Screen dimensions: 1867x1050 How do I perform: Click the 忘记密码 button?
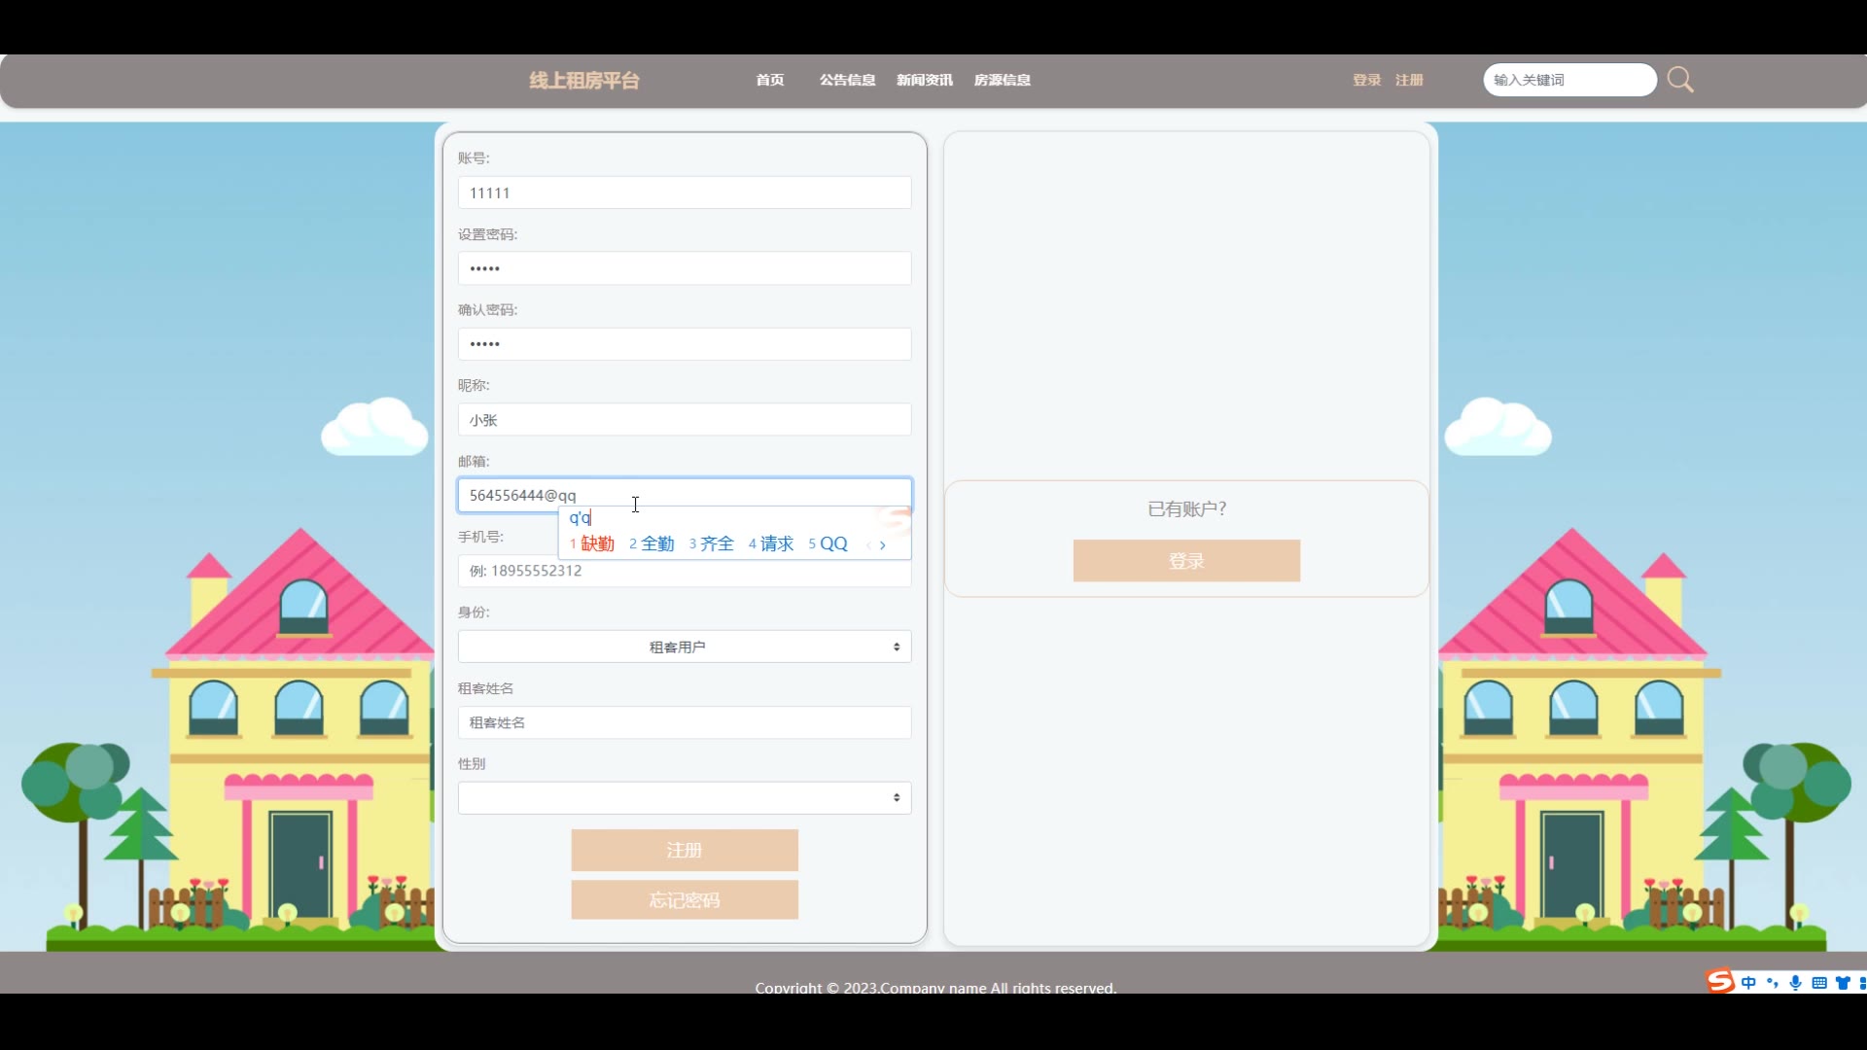684,900
